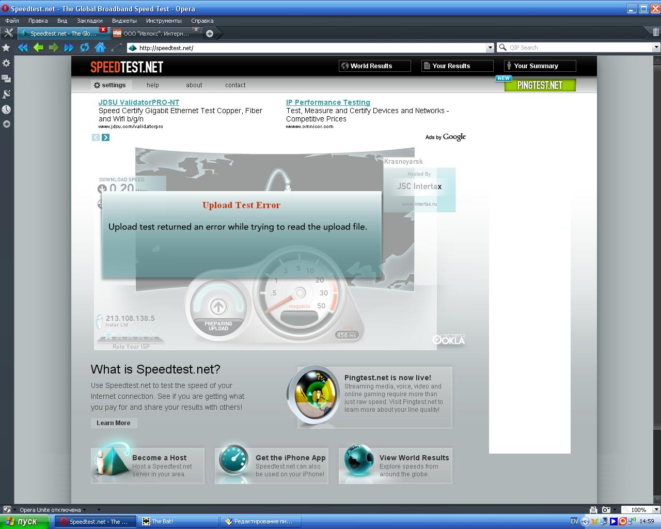Click the Rewind double-arrow navigation button

click(23, 48)
